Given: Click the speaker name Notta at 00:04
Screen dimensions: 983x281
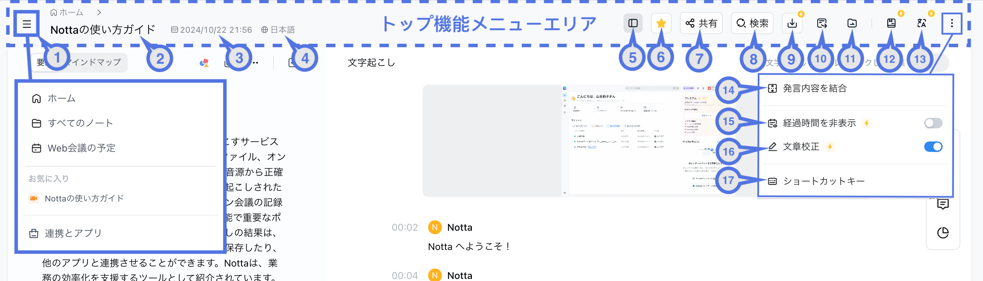Looking at the screenshot, I should (459, 275).
